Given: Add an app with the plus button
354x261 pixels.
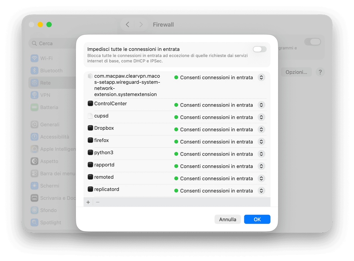Looking at the screenshot, I should point(88,202).
